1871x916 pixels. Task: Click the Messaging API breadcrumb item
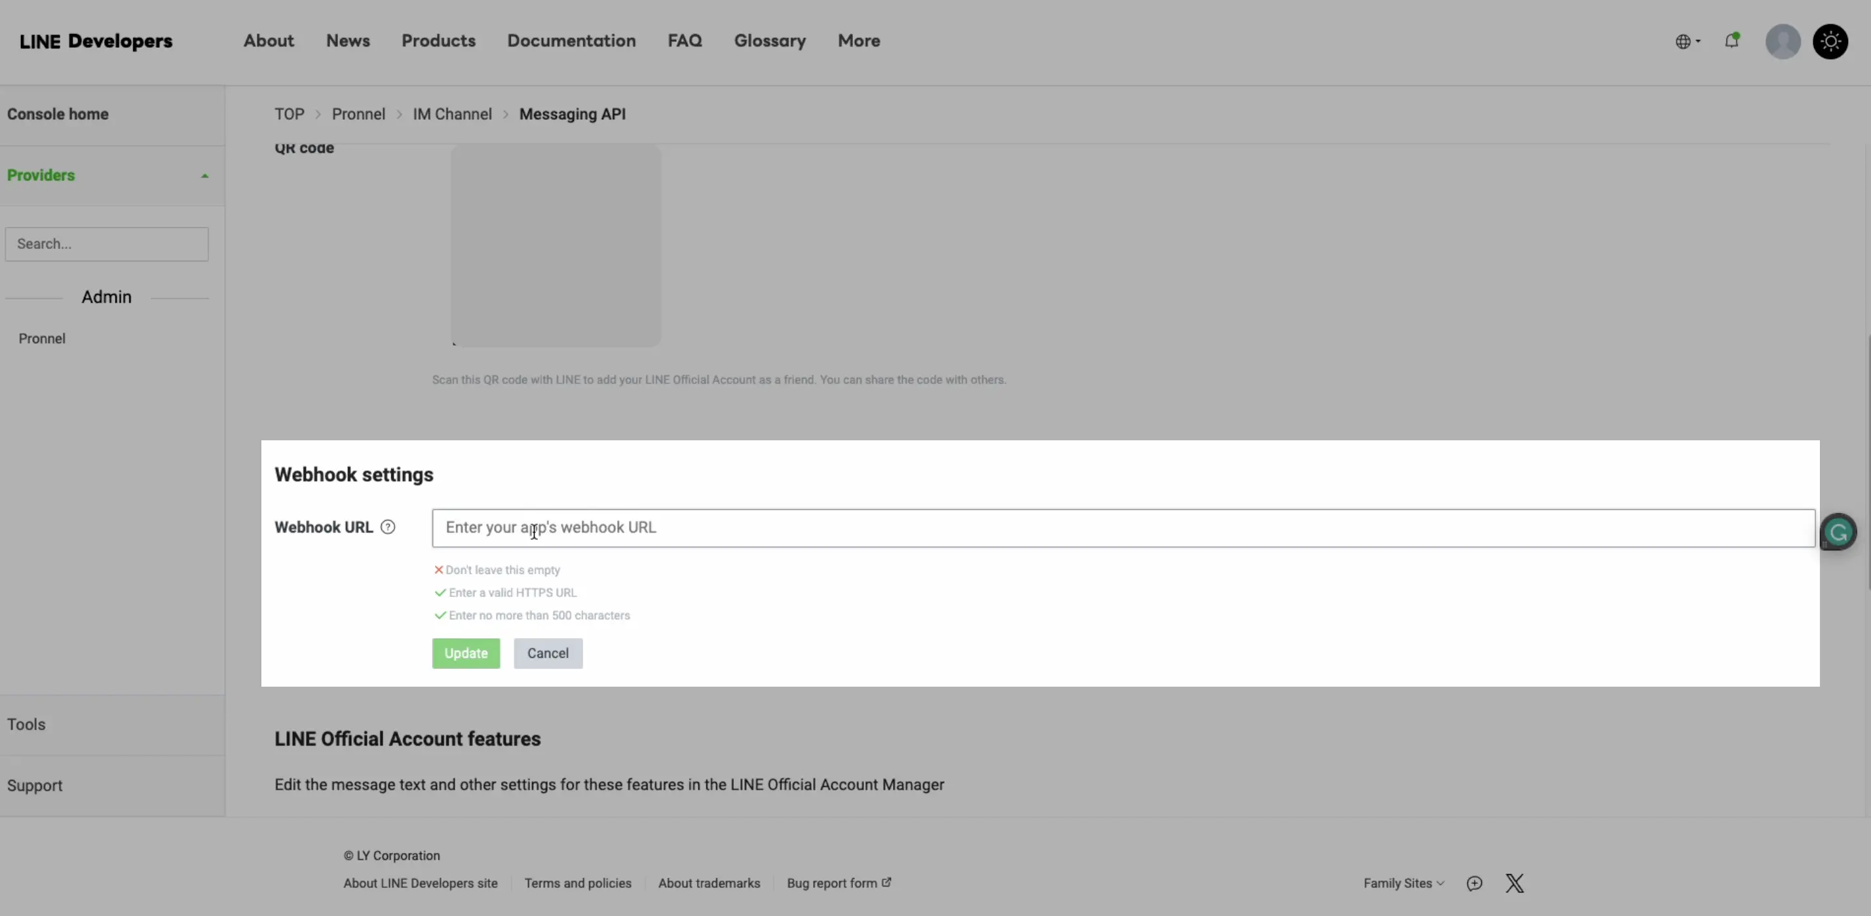click(x=573, y=115)
